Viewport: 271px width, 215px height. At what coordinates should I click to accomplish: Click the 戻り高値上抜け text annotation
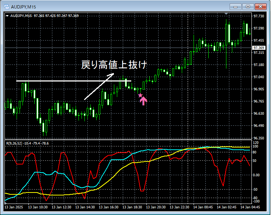[114, 65]
